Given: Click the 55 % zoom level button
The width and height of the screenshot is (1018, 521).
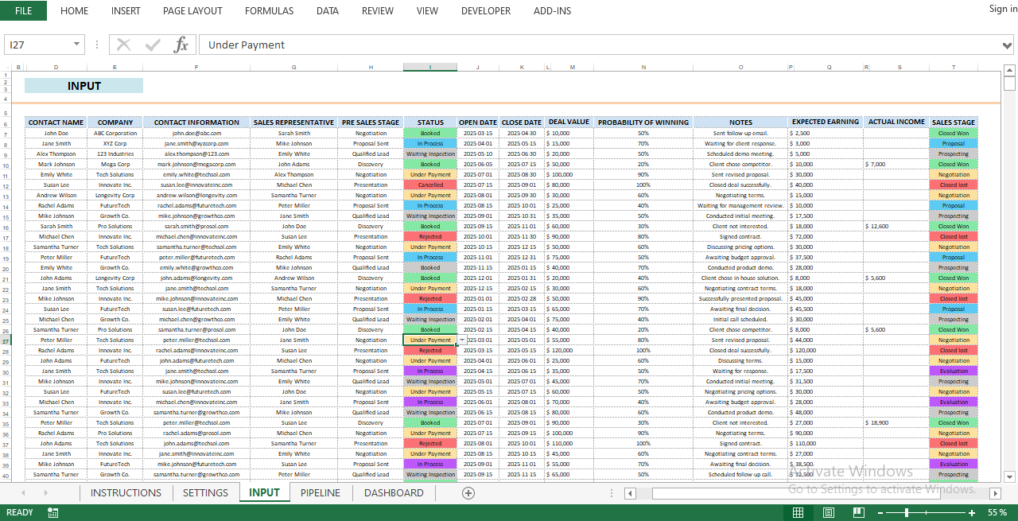Looking at the screenshot, I should pyautogui.click(x=997, y=512).
